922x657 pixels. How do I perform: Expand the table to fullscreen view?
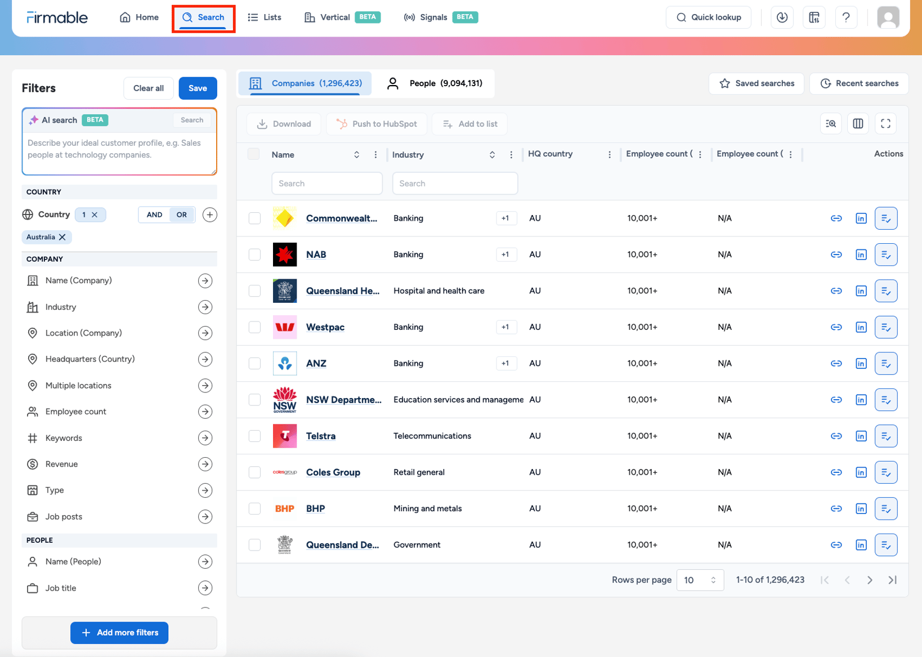pyautogui.click(x=885, y=123)
